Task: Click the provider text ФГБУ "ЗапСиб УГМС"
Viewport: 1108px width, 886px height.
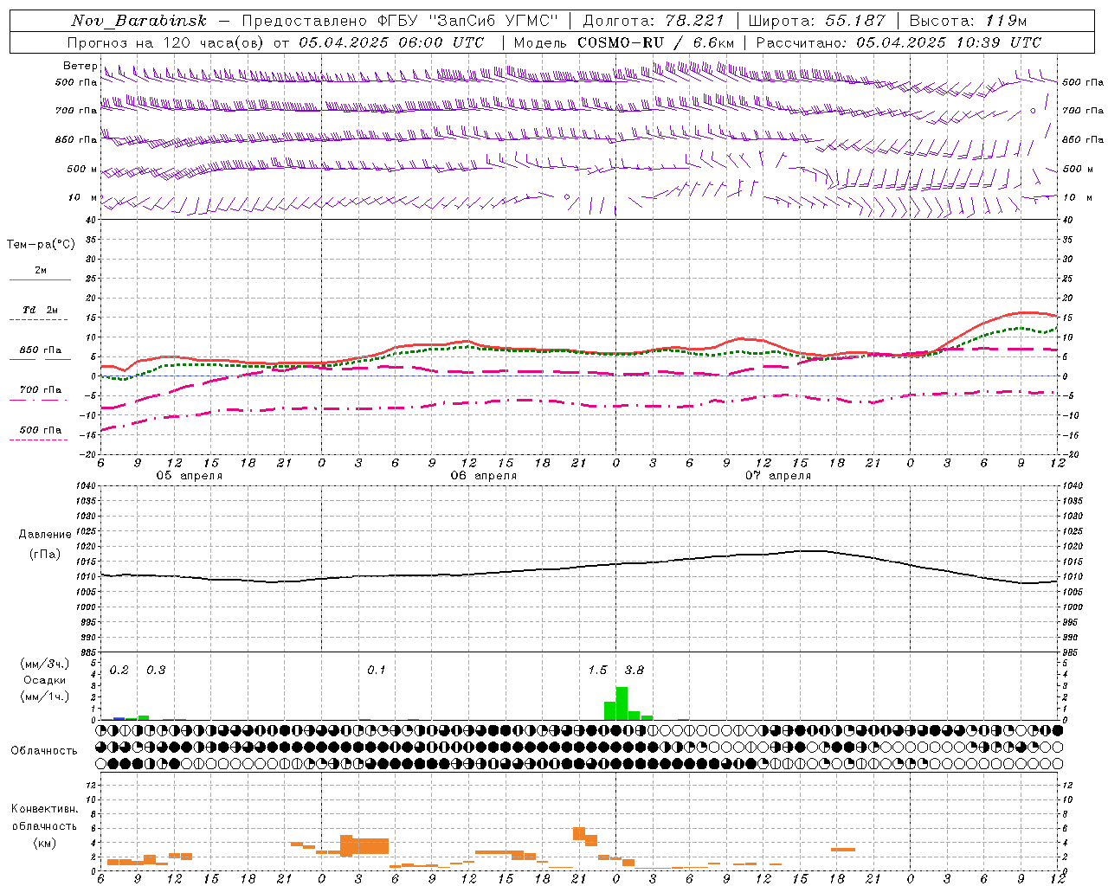Action: [x=467, y=21]
